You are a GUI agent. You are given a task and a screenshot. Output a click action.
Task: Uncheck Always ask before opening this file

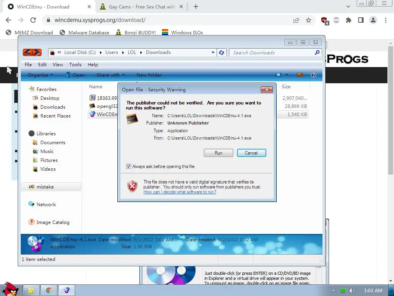coord(129,166)
